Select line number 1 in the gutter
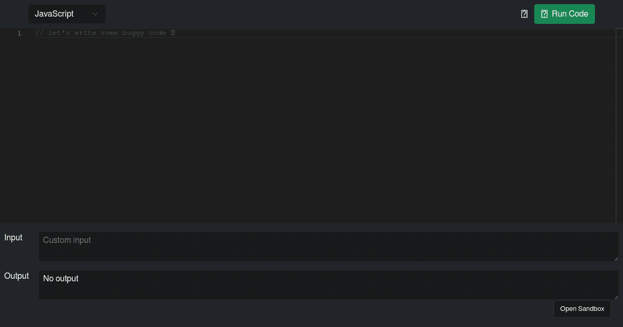This screenshot has height=327, width=623. tap(19, 33)
